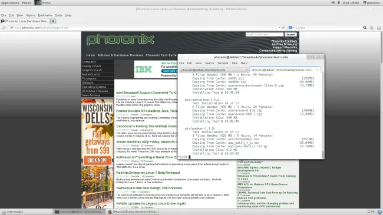Viewport: 383px width, 215px height.
Task: Click the terminal window vertical scrollbar
Action: (x=323, y=116)
